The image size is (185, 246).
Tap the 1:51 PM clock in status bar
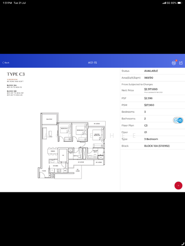[7, 3]
